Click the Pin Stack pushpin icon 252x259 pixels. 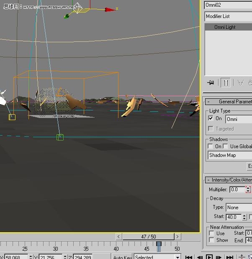click(211, 82)
